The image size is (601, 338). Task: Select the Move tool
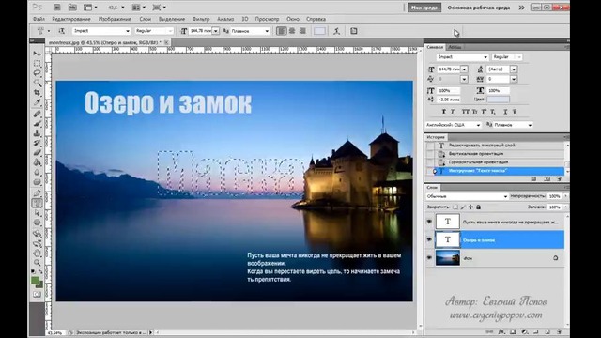click(37, 54)
